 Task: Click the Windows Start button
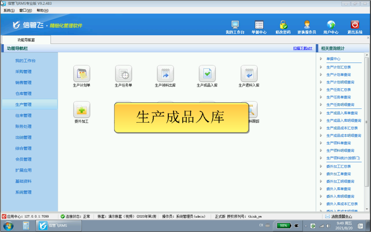pyautogui.click(x=8, y=225)
